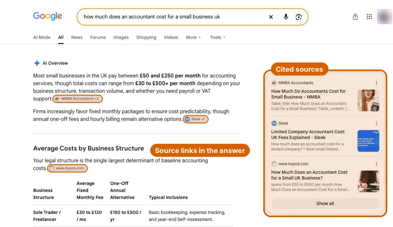The width and height of the screenshot is (393, 227).
Task: Expand the More dropdown
Action: pyautogui.click(x=193, y=37)
